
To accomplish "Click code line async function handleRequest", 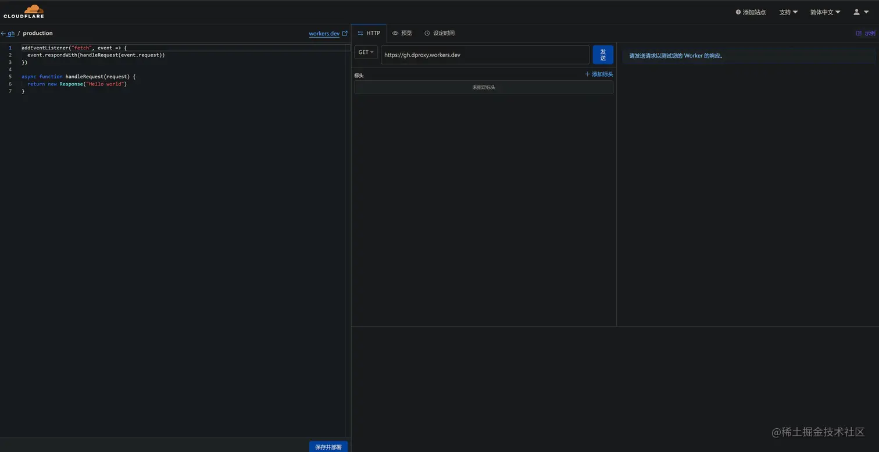I will [78, 77].
